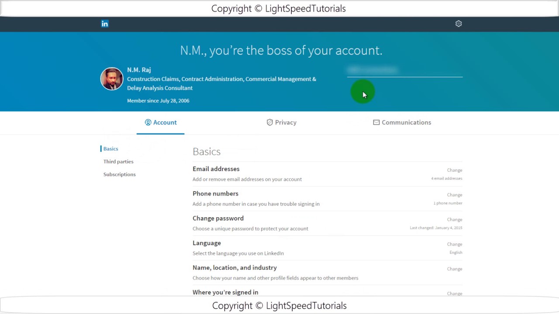Click Change for Name, location, and industry

point(454,269)
